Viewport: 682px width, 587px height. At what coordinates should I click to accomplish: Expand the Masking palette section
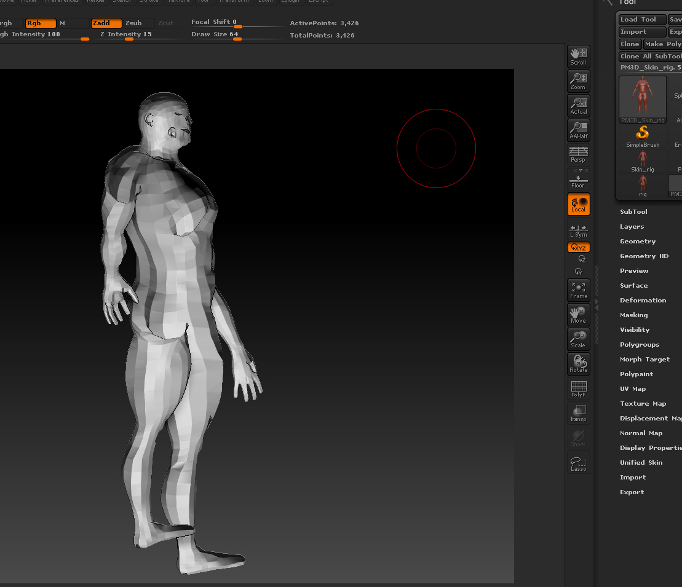pyautogui.click(x=633, y=315)
